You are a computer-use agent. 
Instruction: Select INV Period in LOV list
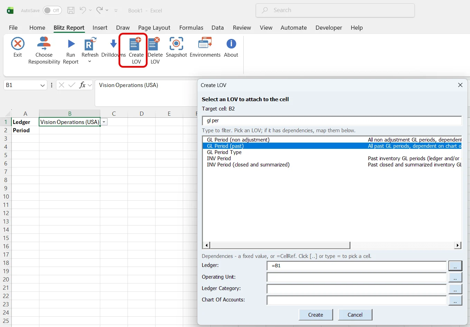pos(332,158)
